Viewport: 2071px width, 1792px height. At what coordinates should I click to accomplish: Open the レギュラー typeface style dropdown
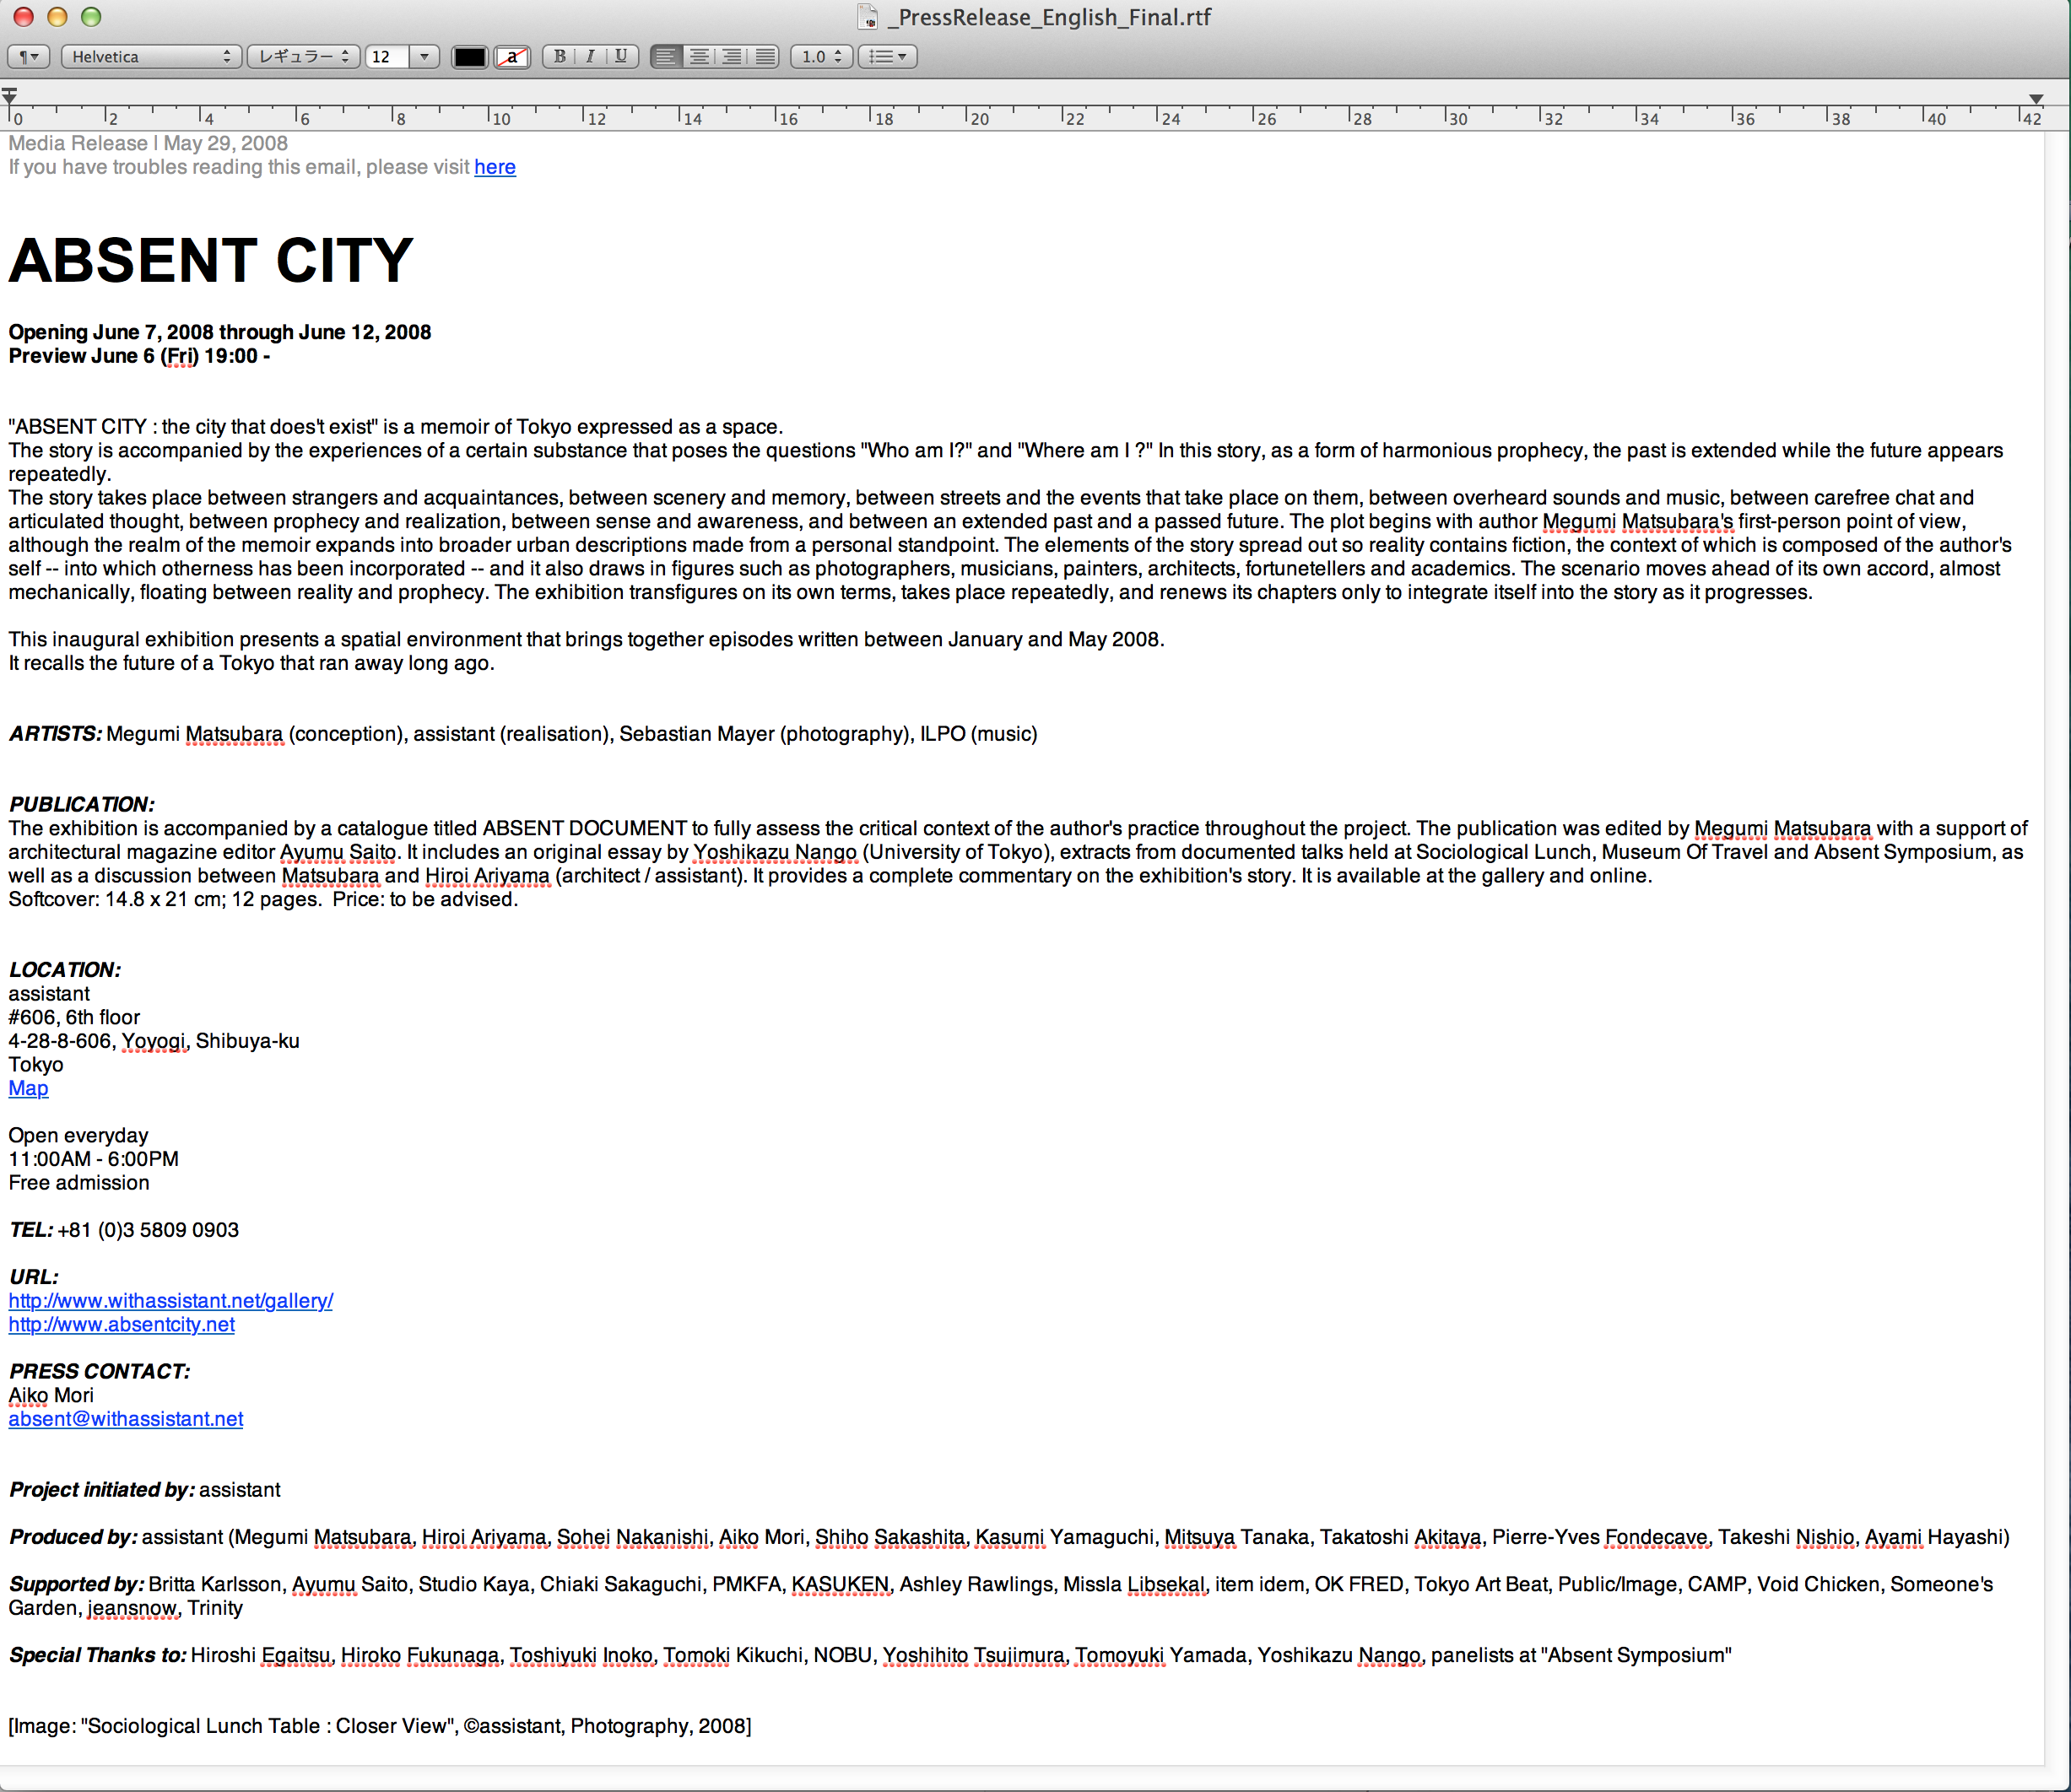point(303,57)
